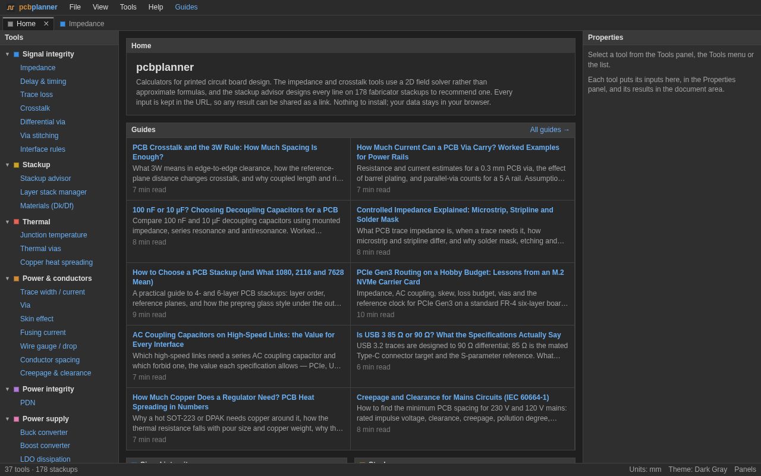Switch to the Impedance tab

(82, 24)
